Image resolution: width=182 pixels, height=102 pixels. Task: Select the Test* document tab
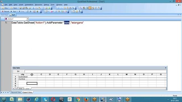coord(13,15)
